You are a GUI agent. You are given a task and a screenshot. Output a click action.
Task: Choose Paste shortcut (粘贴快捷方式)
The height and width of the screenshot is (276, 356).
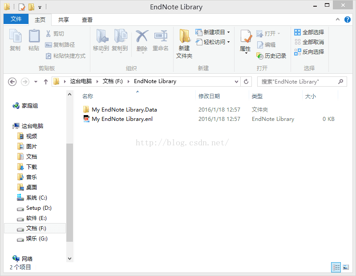tap(65, 56)
